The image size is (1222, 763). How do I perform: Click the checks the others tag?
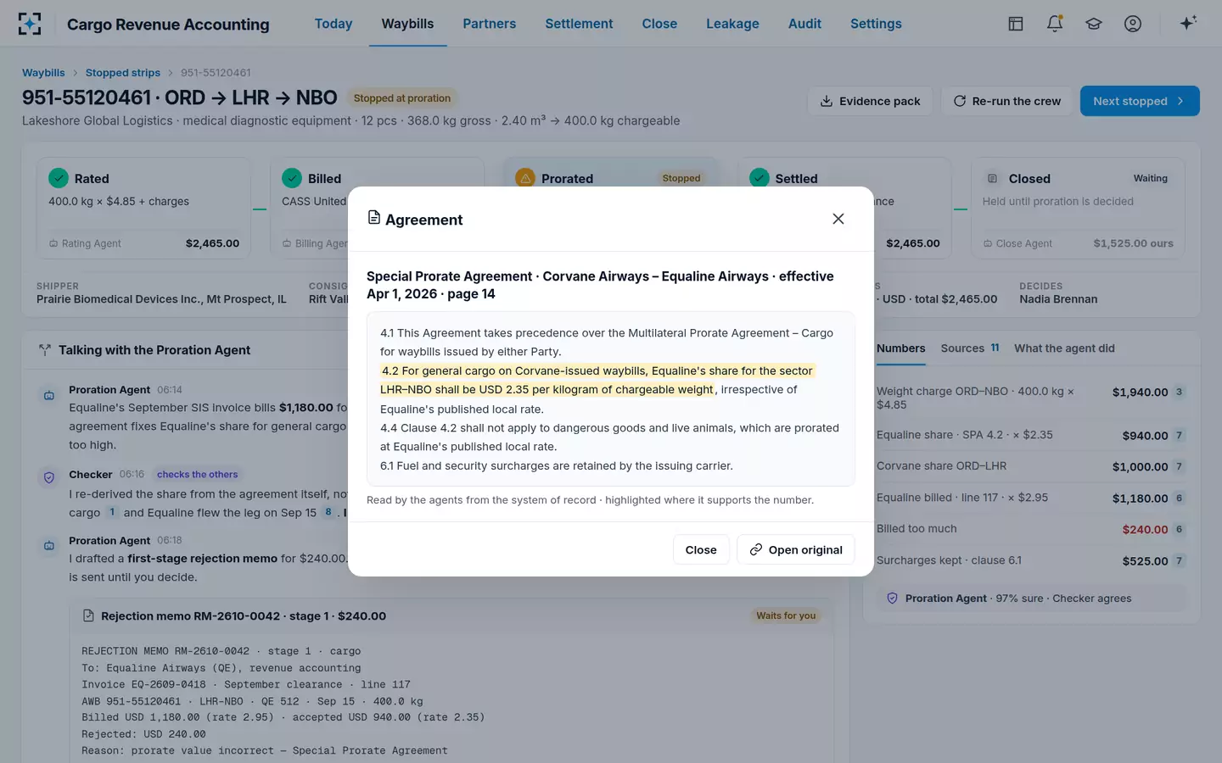198,475
